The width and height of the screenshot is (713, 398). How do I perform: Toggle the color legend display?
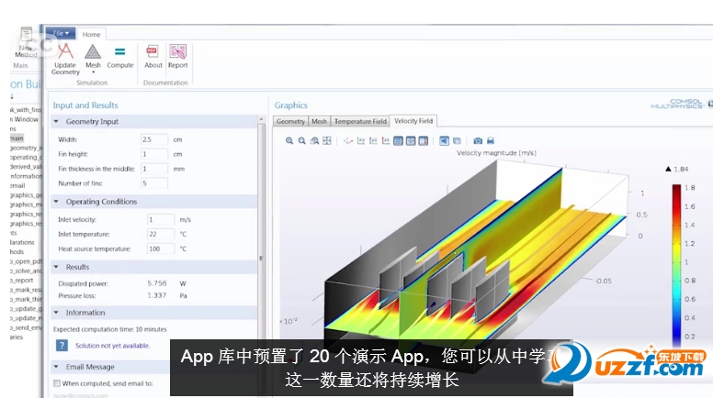coord(424,140)
